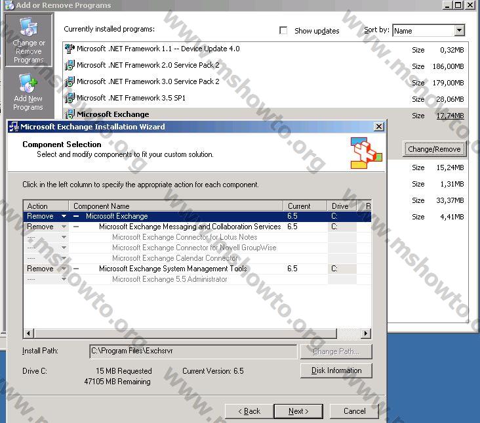Open Add New Programs panel
This screenshot has width=480, height=423.
(x=28, y=92)
